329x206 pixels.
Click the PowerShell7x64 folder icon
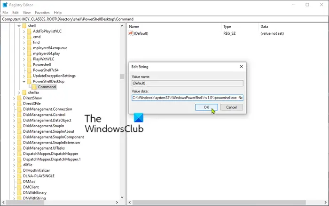click(29, 70)
